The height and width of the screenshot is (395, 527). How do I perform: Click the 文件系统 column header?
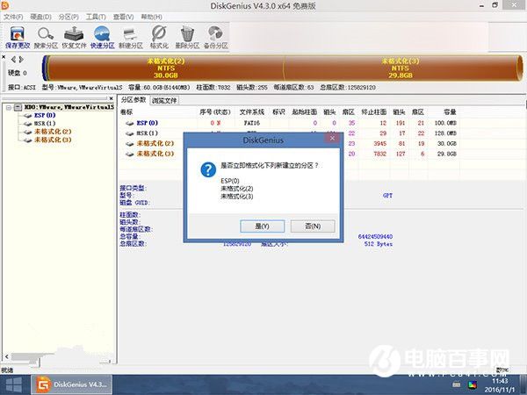click(x=252, y=112)
